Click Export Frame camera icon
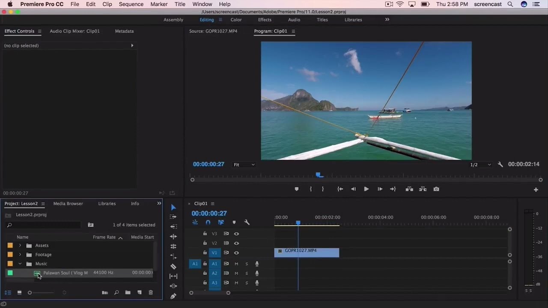Image resolution: width=548 pixels, height=308 pixels. (x=436, y=189)
